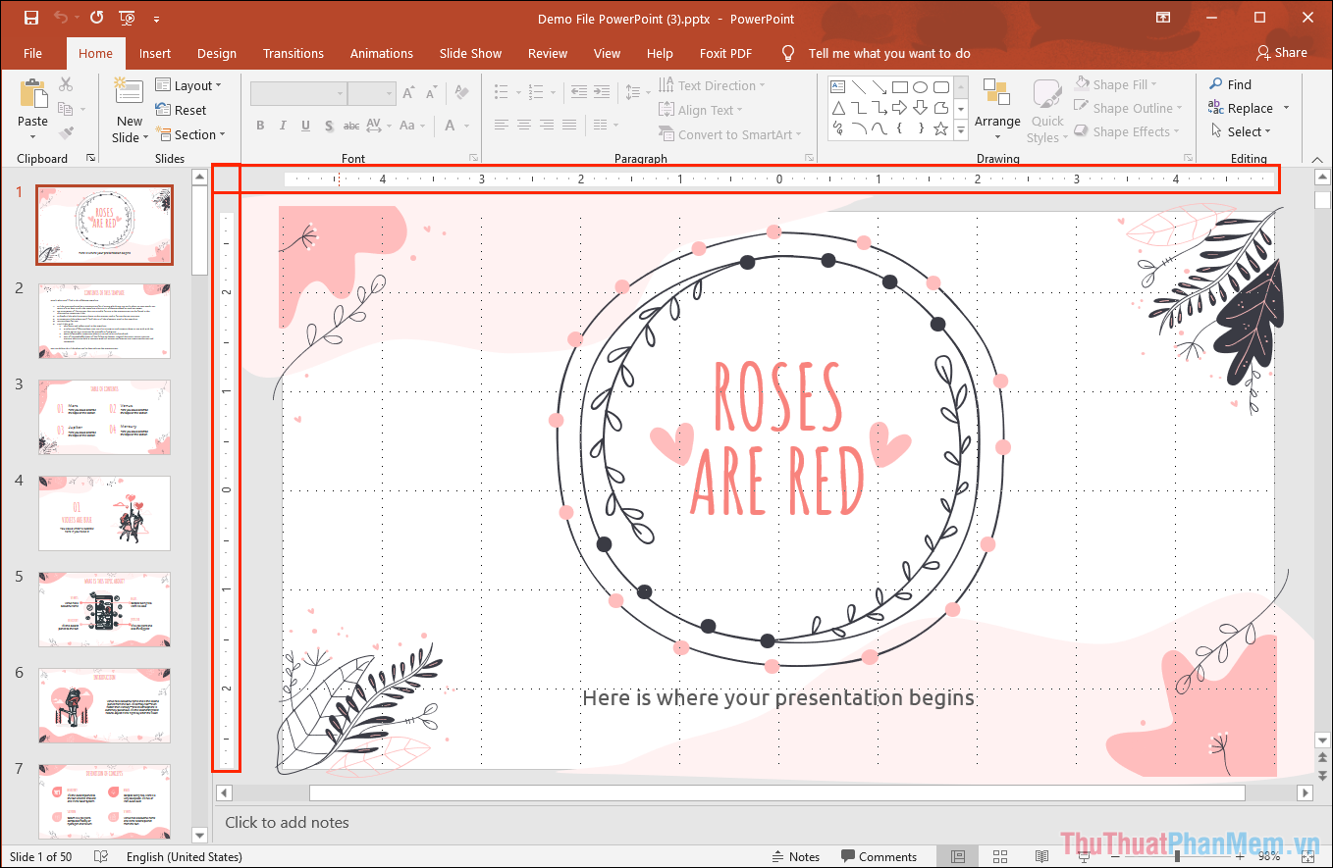Open the Slide Show menu tab
The width and height of the screenshot is (1333, 868).
(470, 53)
